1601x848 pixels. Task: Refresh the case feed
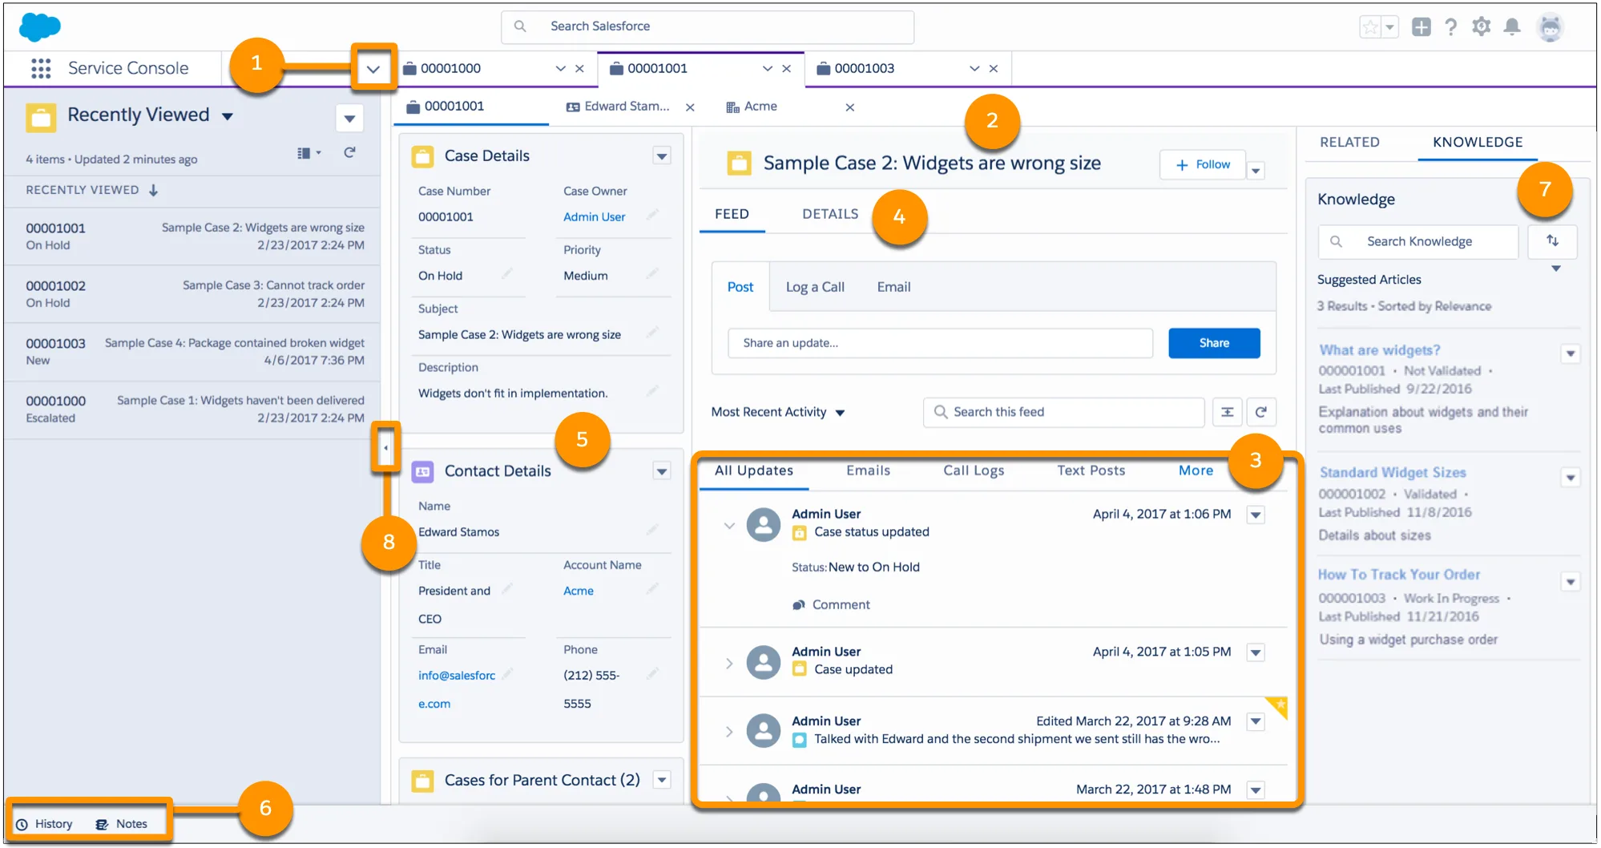coord(1261,411)
